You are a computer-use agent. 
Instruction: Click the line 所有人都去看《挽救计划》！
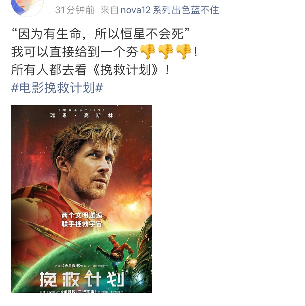click(90, 70)
